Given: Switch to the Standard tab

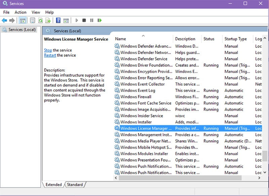Looking at the screenshot, I should (x=75, y=185).
